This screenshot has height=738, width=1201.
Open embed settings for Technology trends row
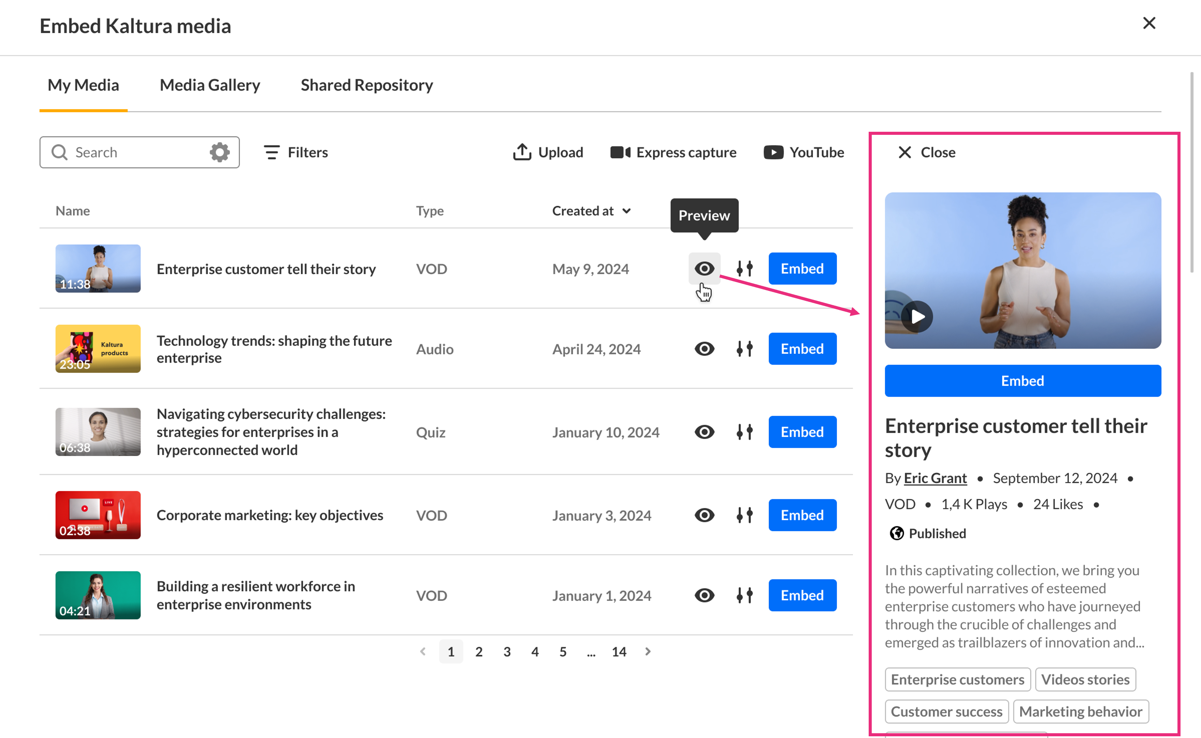coord(744,349)
